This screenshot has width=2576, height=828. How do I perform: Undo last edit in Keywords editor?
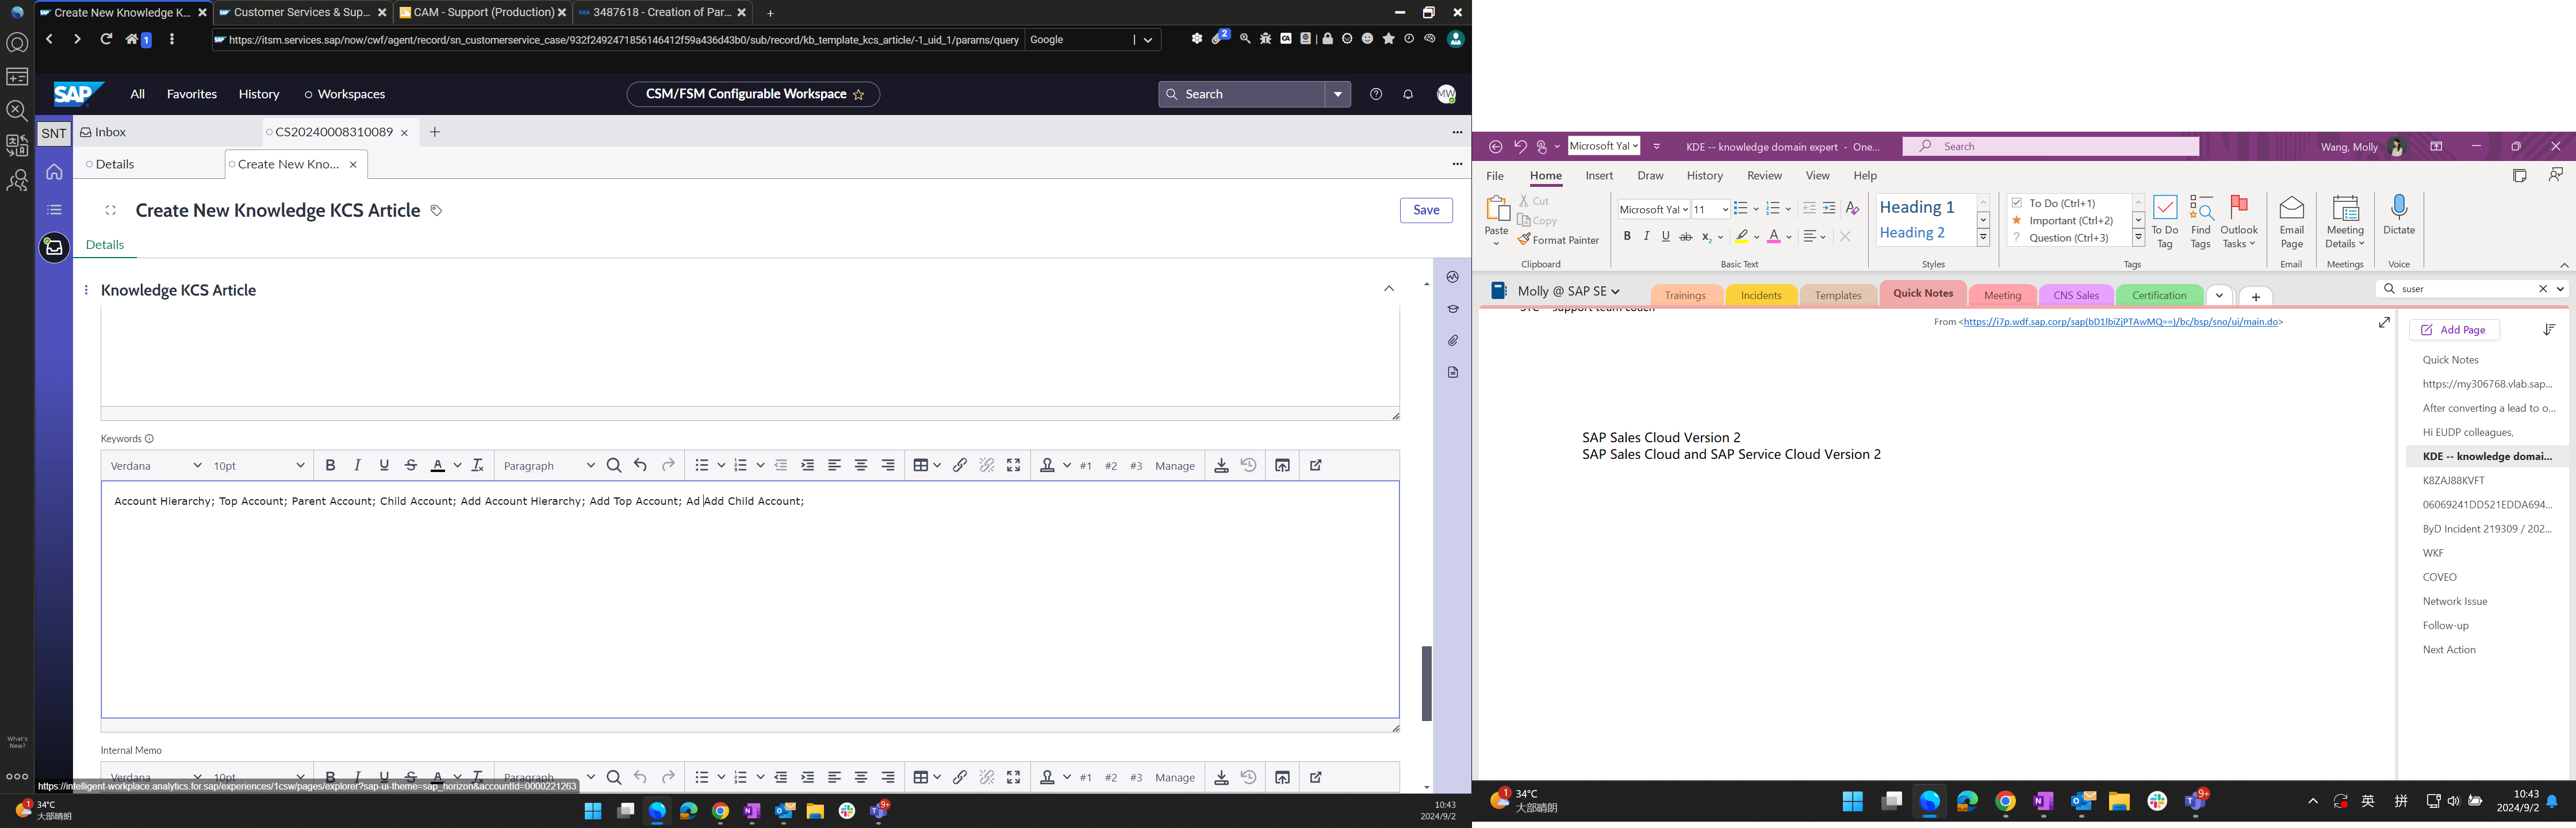(641, 465)
